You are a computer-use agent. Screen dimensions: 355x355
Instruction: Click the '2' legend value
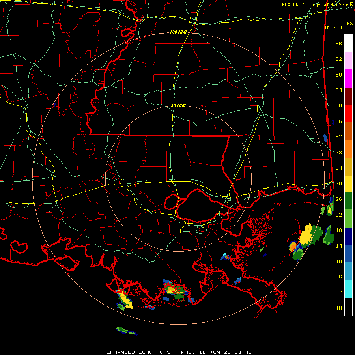tap(340, 293)
